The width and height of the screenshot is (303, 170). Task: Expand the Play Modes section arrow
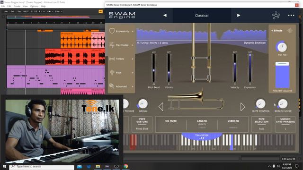[133, 45]
